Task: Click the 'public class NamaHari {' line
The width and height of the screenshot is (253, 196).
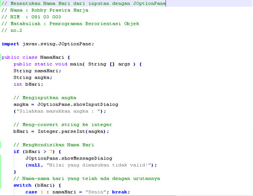Action: point(36,57)
